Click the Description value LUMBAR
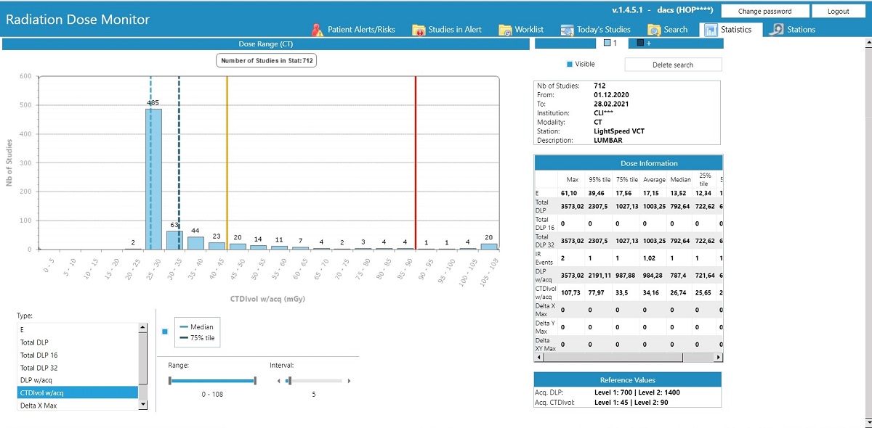This screenshot has width=872, height=428. (609, 141)
